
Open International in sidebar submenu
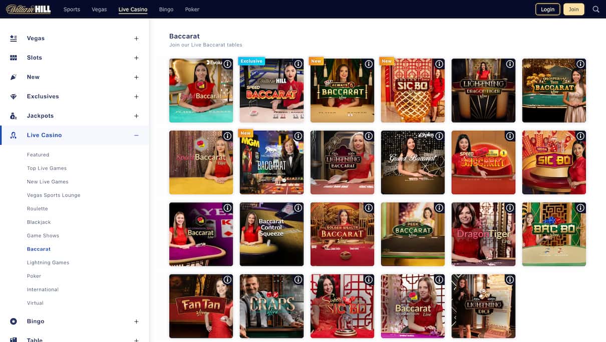pyautogui.click(x=43, y=289)
